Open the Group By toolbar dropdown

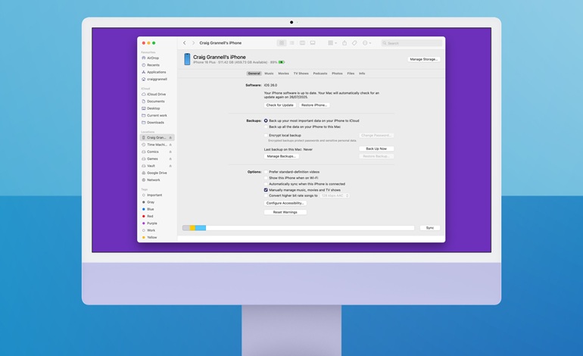[332, 43]
